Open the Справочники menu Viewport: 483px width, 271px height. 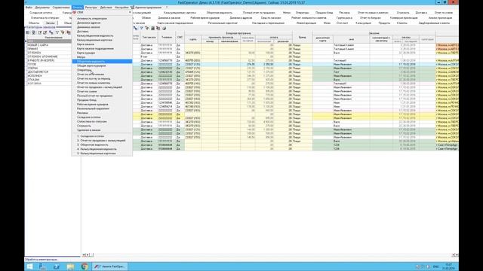[x=61, y=8]
